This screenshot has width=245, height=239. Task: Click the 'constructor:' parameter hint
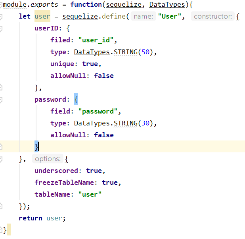212,16
